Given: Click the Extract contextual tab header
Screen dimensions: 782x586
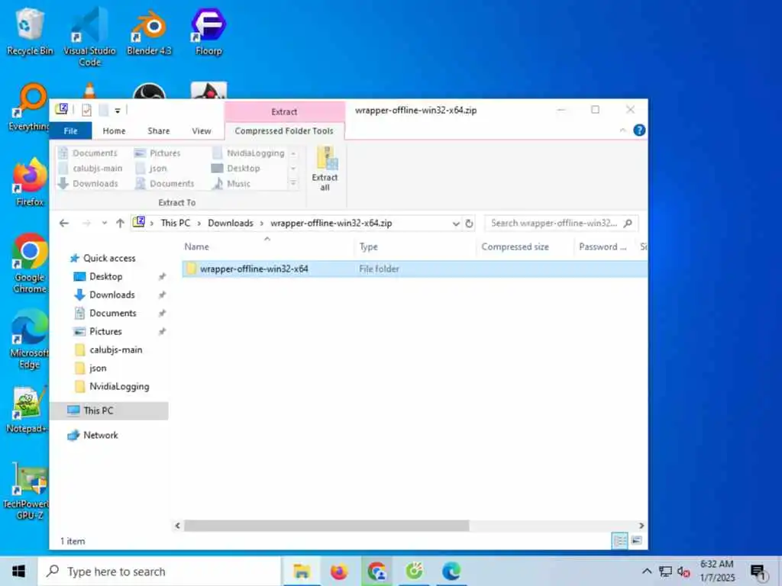Looking at the screenshot, I should [284, 111].
